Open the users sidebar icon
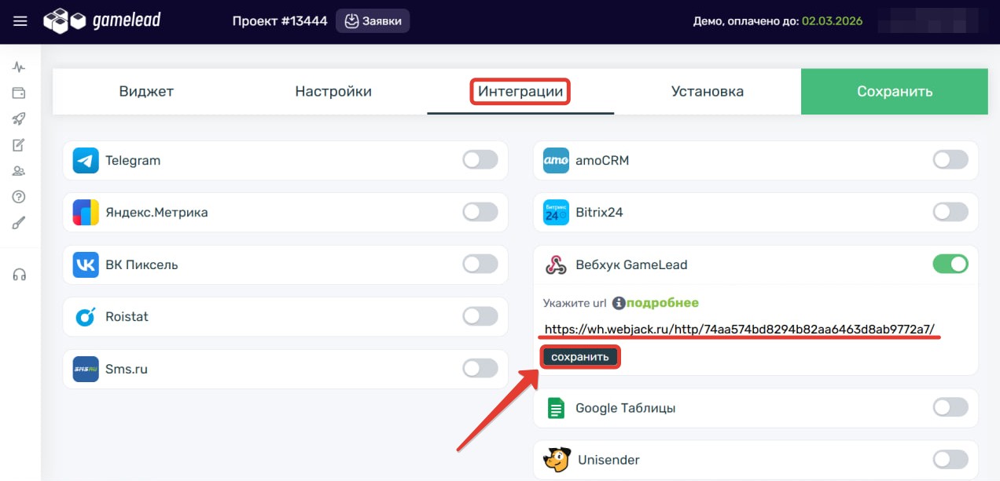 coord(20,171)
